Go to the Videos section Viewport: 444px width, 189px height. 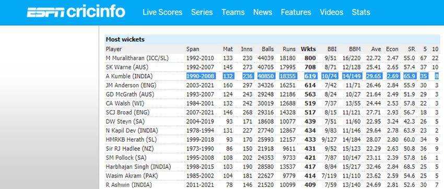click(x=331, y=12)
